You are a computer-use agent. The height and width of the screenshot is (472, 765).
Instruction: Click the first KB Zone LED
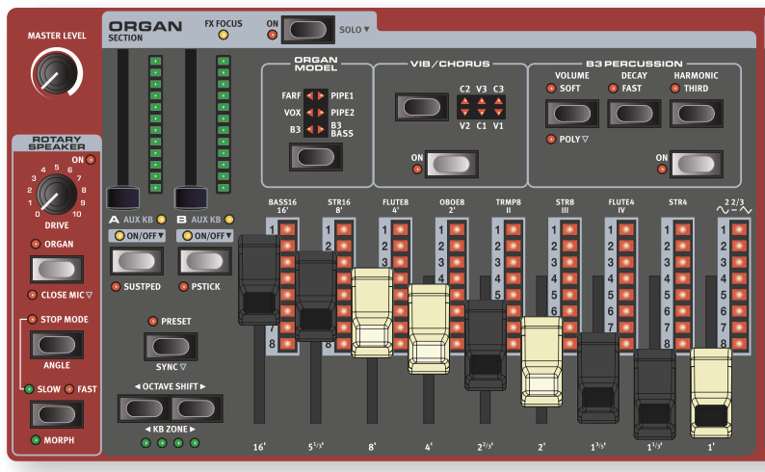click(x=145, y=443)
